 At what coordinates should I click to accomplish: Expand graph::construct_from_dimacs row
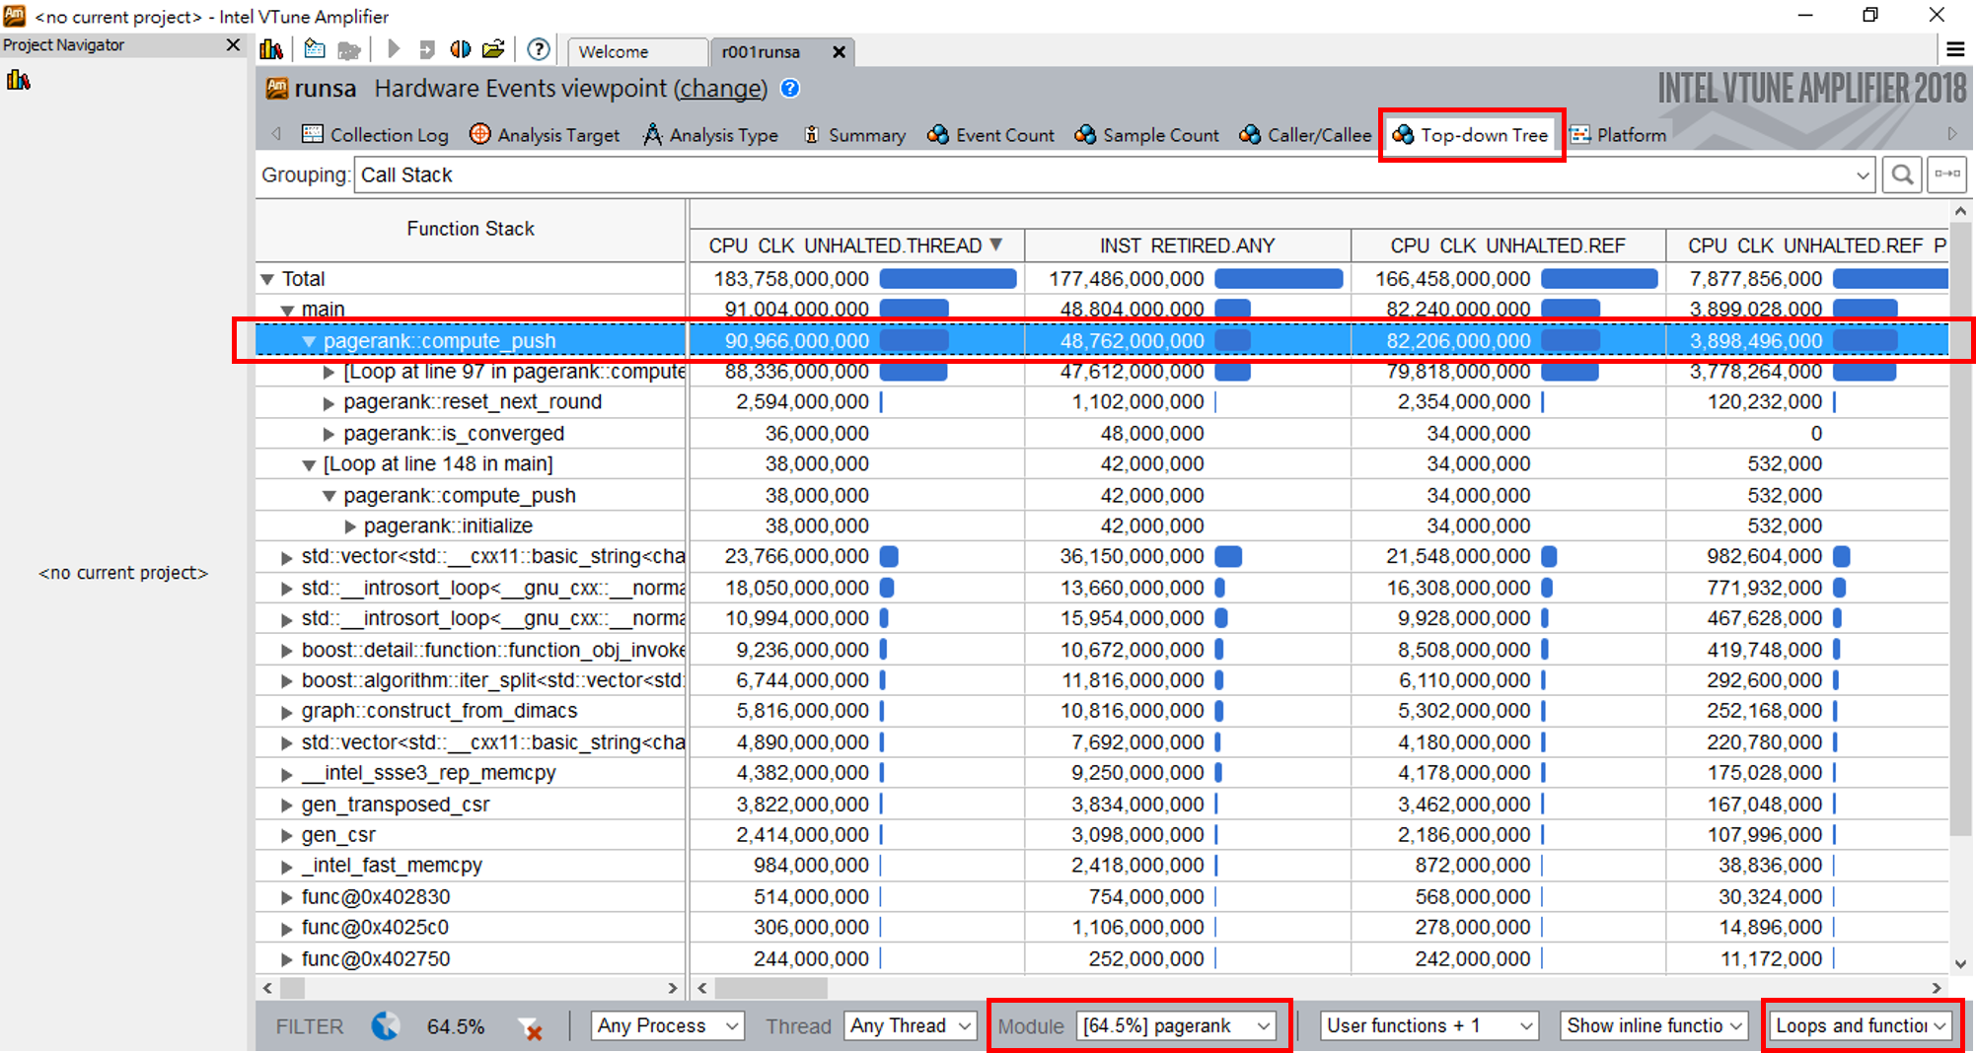(x=287, y=712)
